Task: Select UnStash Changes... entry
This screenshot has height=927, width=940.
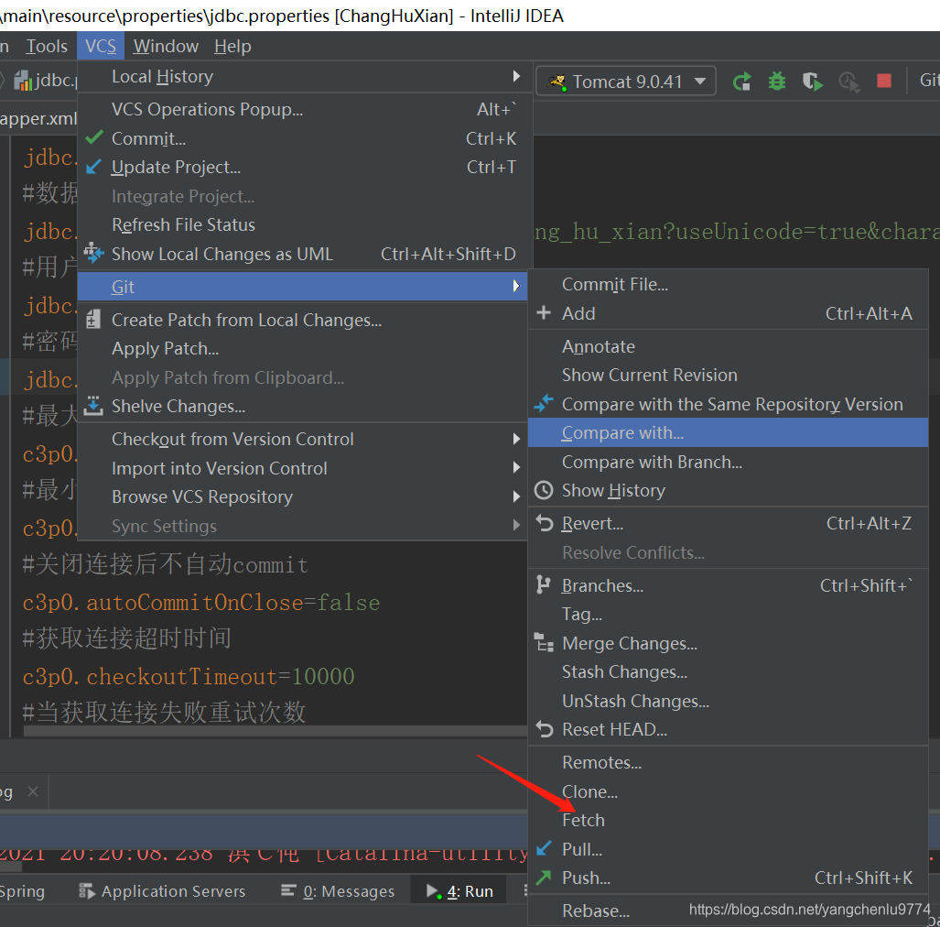Action: (x=729, y=702)
